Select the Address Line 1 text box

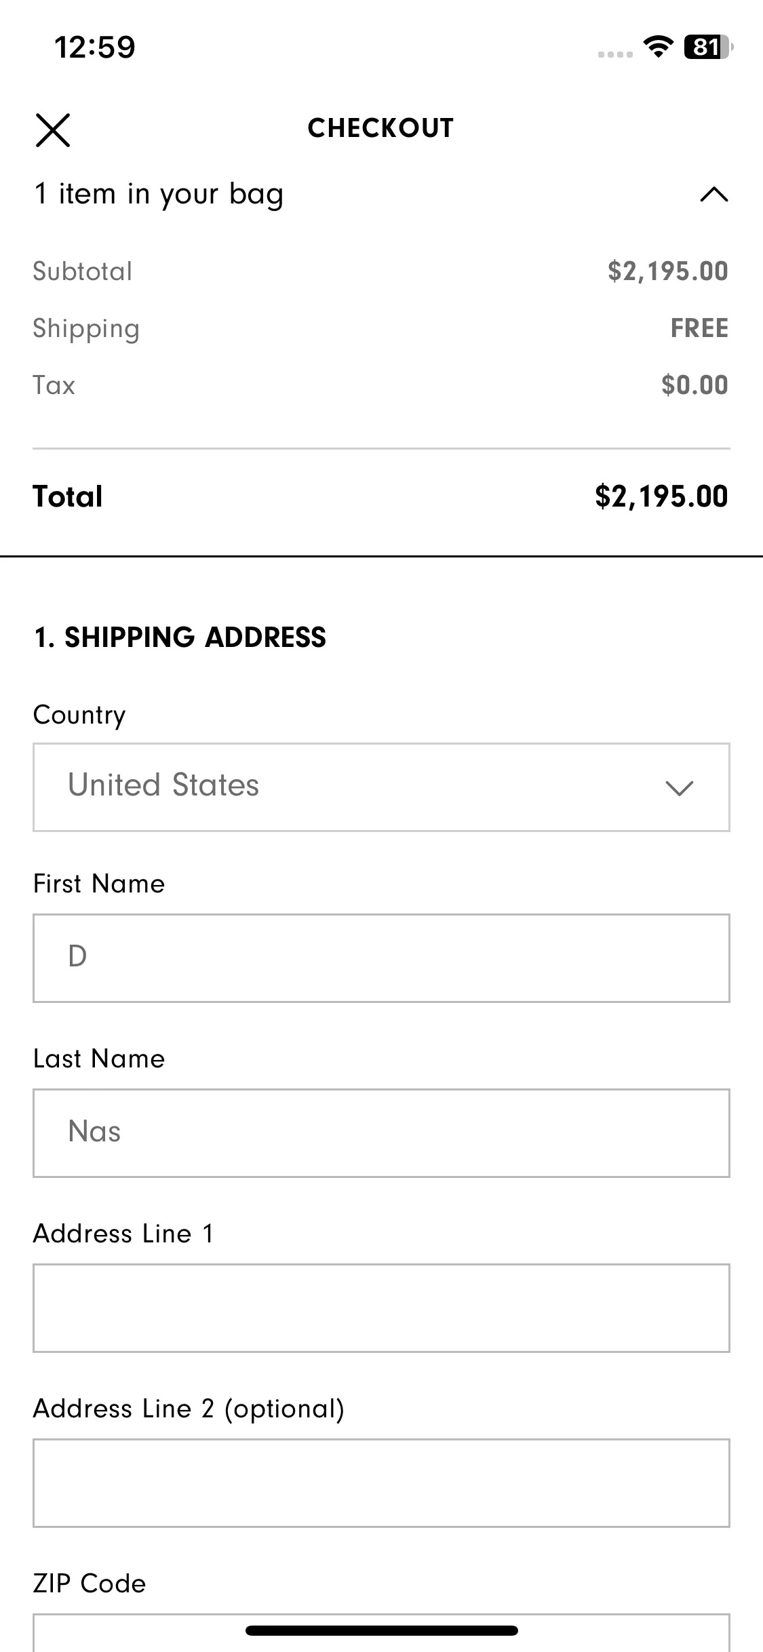pos(381,1308)
